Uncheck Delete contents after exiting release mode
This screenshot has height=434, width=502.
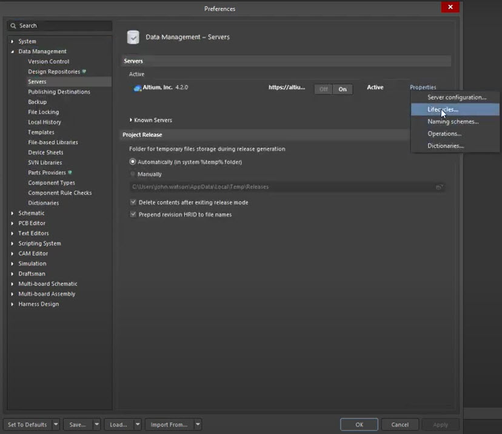(x=133, y=202)
